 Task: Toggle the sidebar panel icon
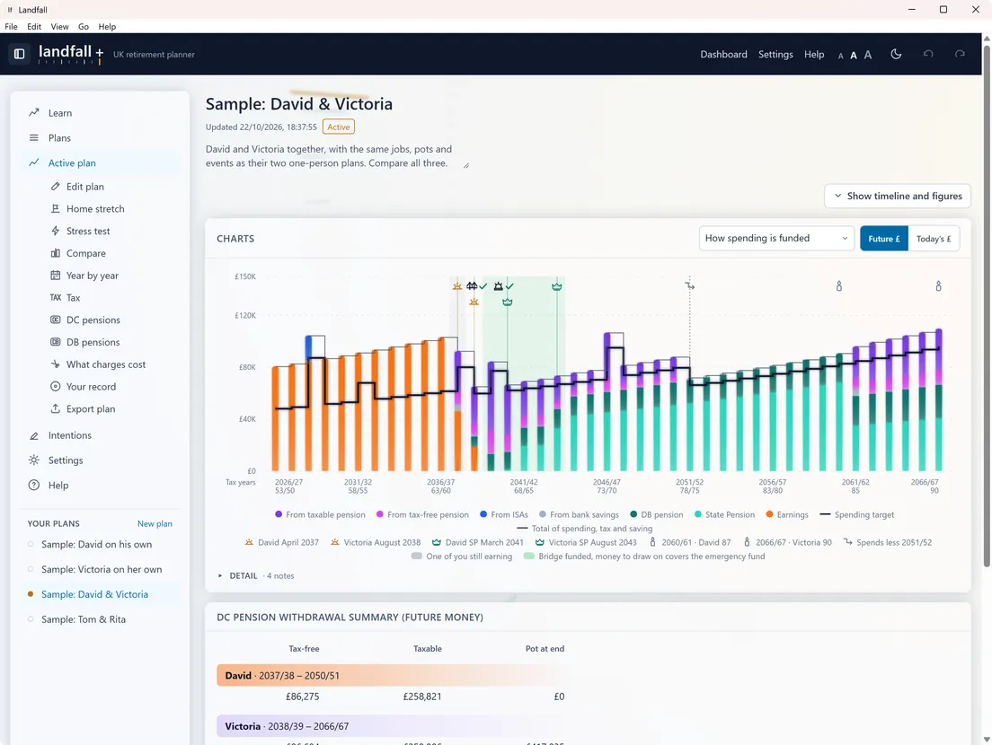pos(20,54)
